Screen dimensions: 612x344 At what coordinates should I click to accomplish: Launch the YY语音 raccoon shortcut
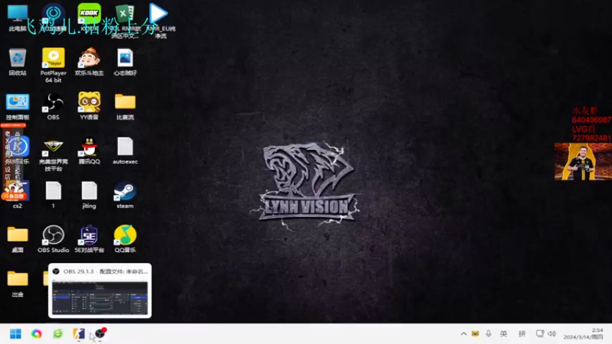pos(89,106)
